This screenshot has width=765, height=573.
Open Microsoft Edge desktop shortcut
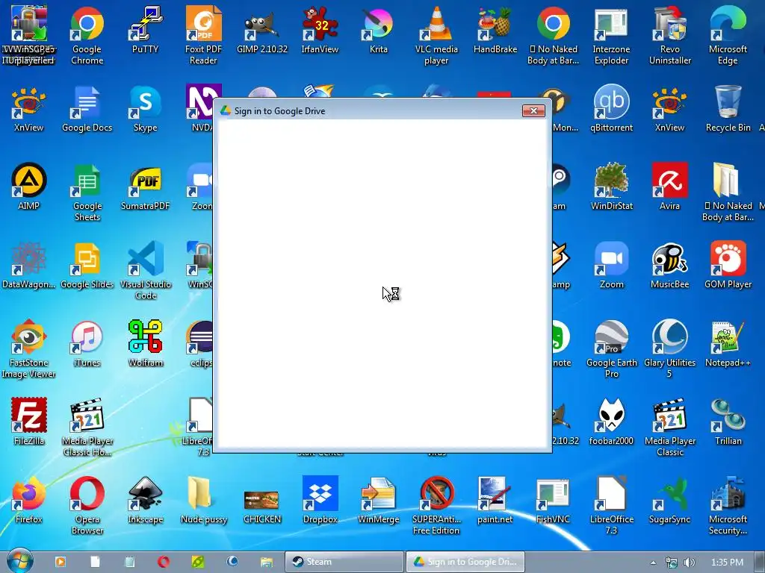[728, 35]
